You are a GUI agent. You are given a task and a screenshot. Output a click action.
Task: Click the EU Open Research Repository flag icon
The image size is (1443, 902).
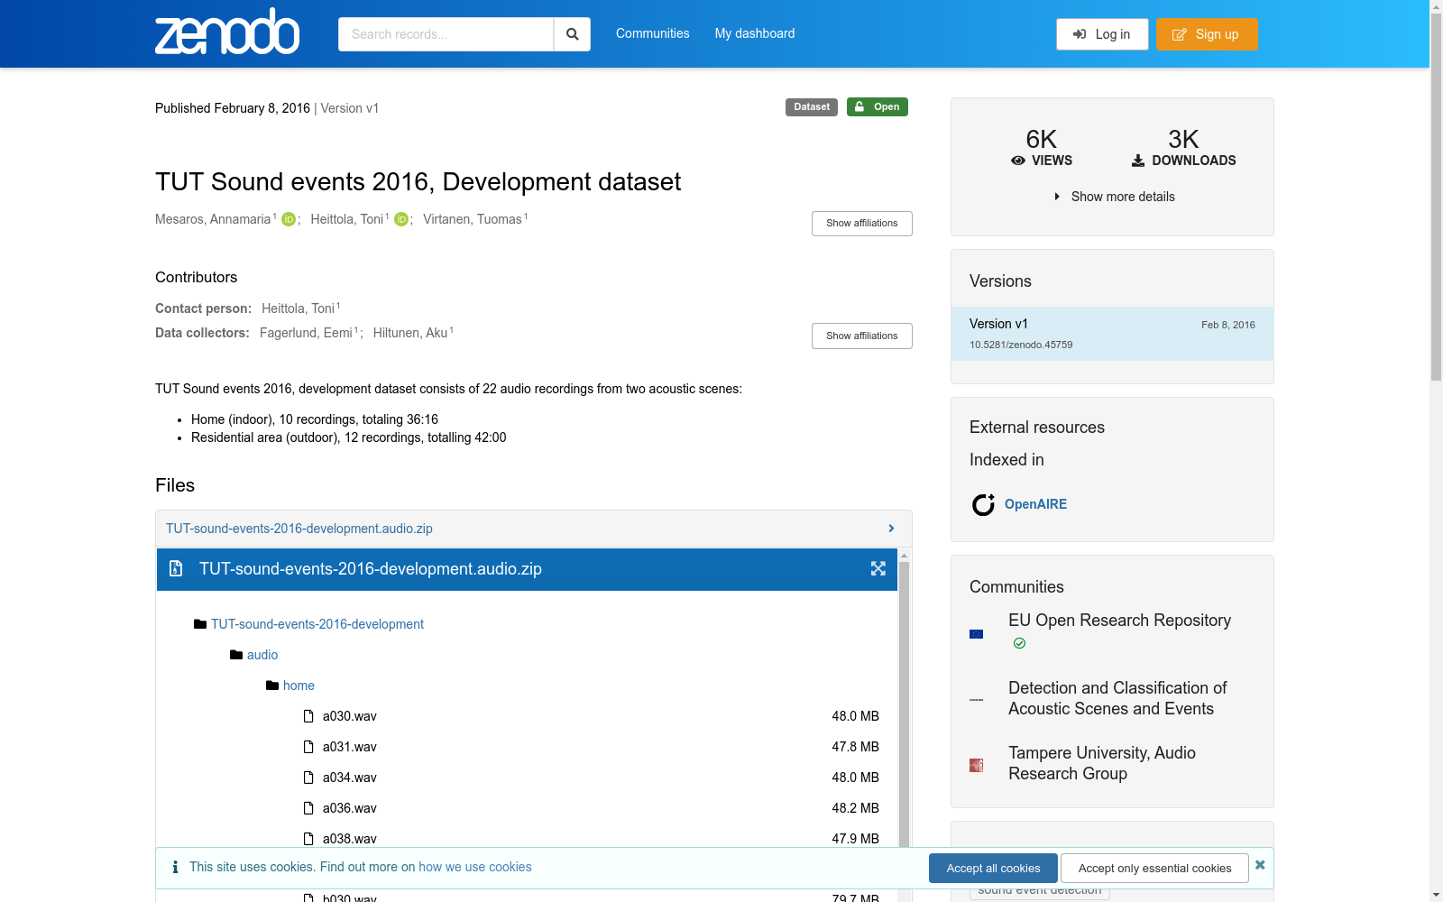976,634
